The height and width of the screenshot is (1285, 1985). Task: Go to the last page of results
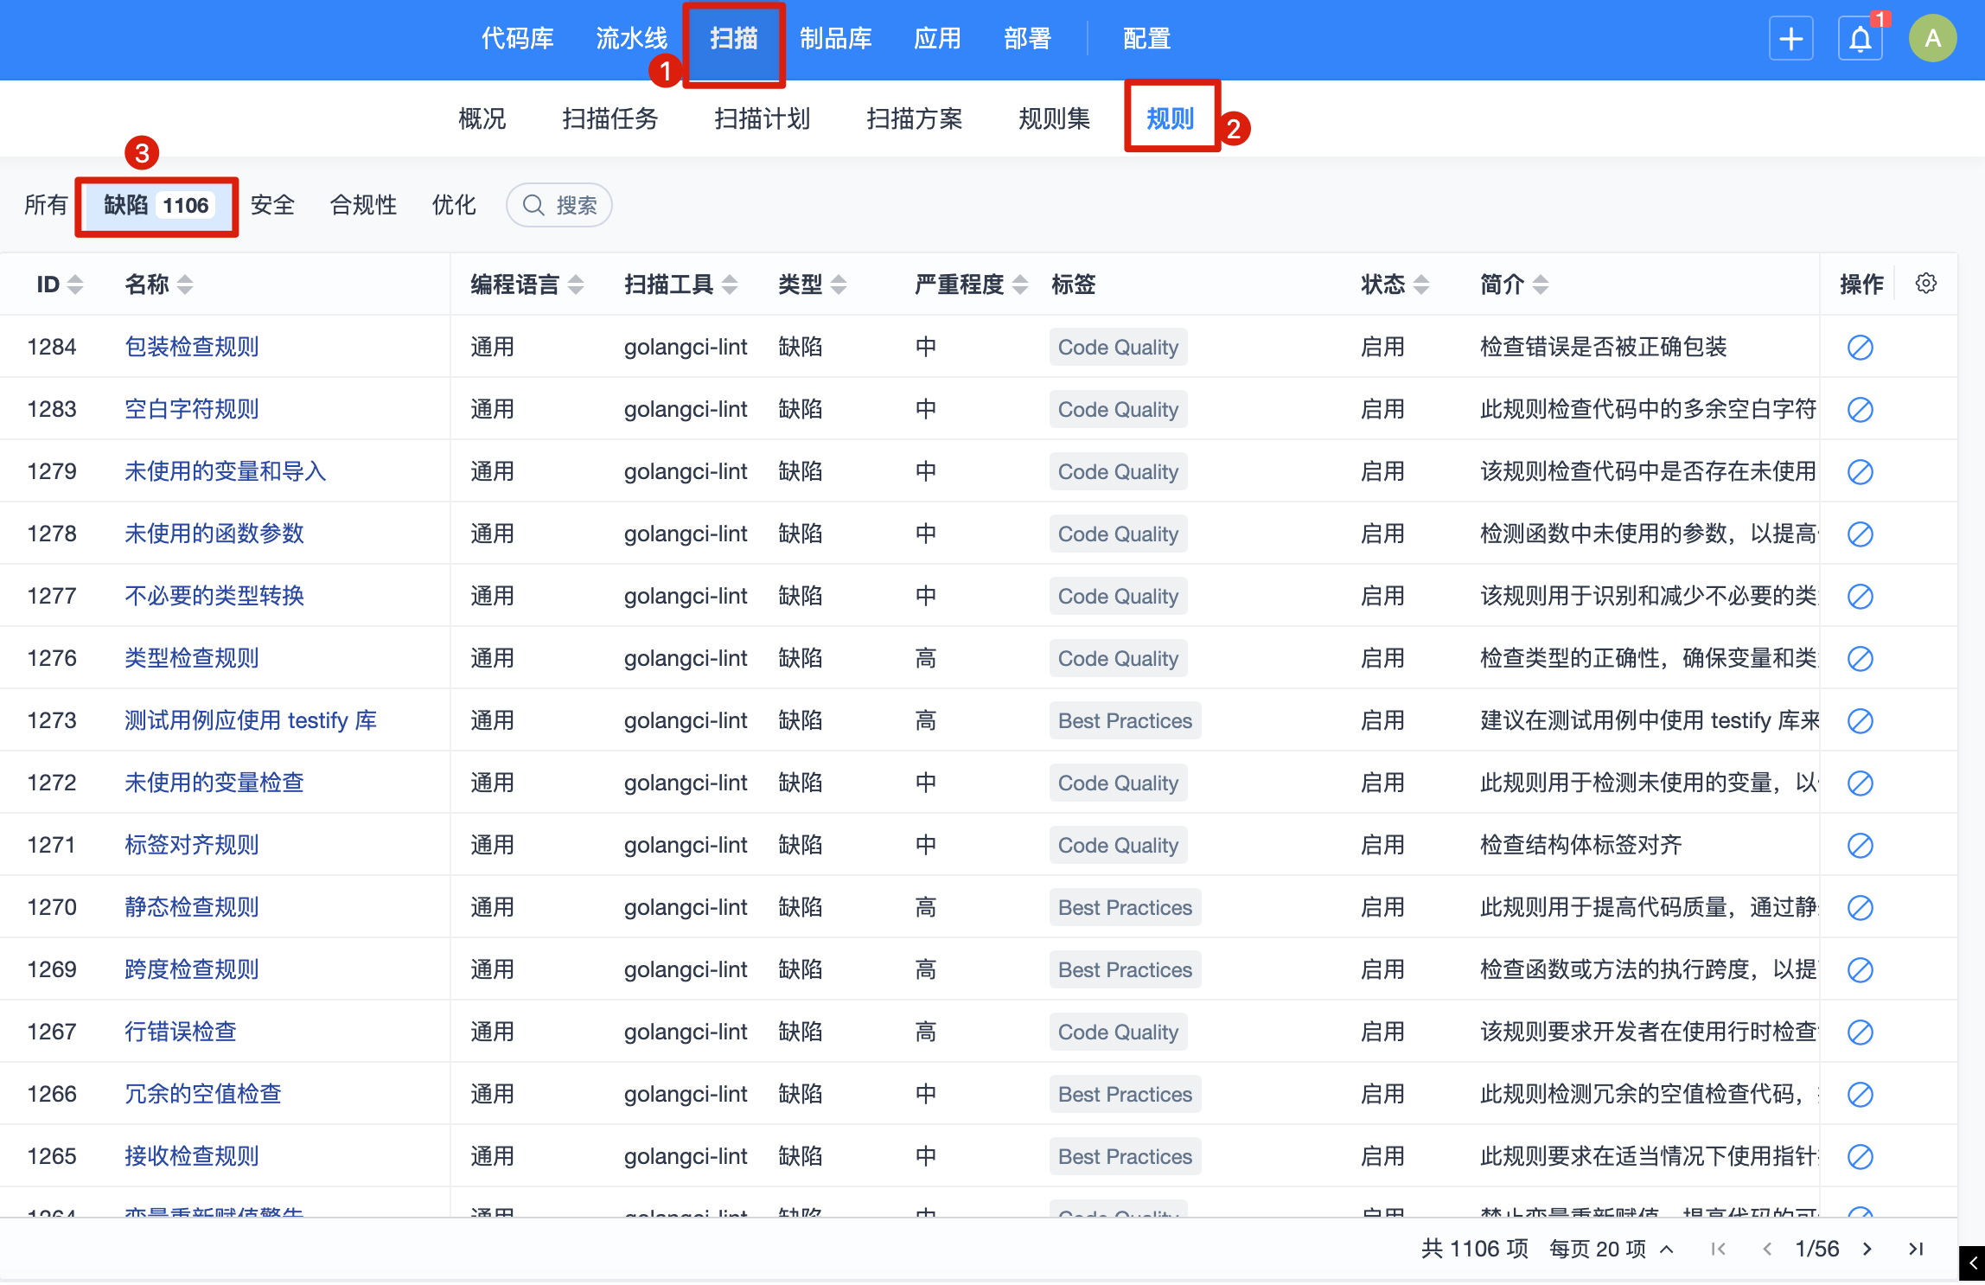tap(1916, 1249)
